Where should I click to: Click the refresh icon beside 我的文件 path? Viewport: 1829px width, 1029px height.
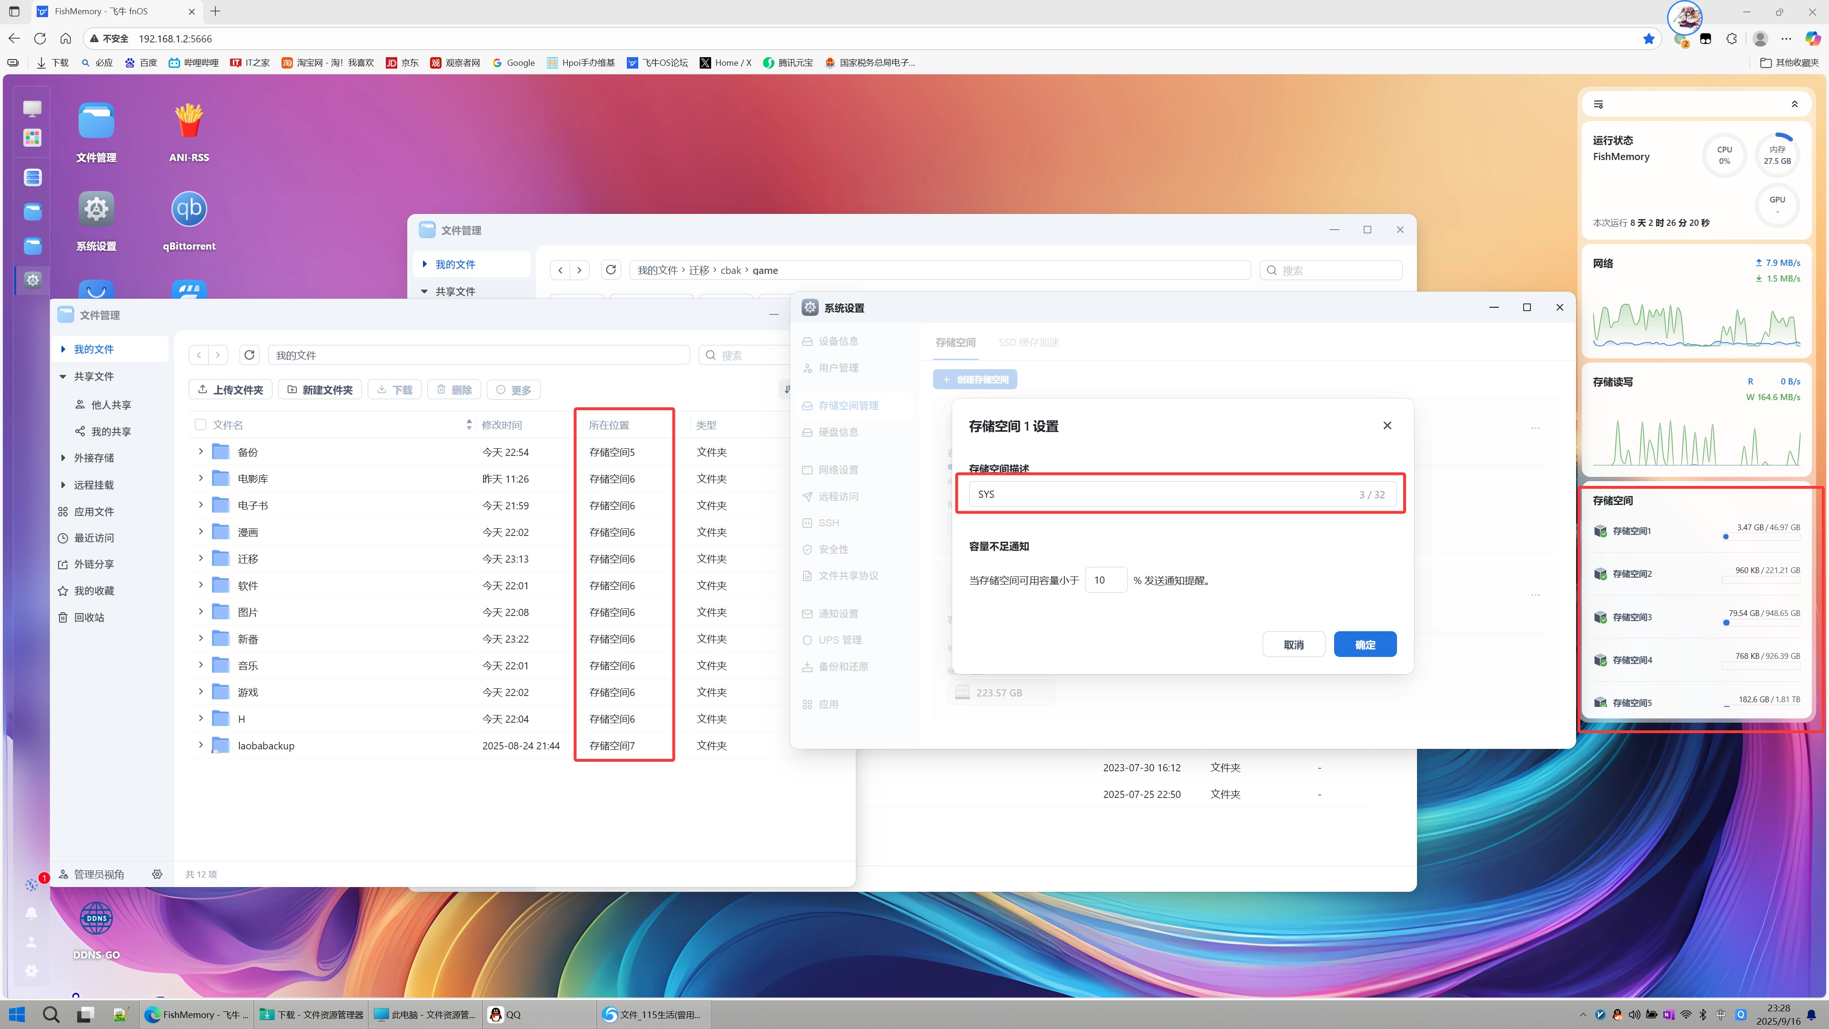click(249, 355)
